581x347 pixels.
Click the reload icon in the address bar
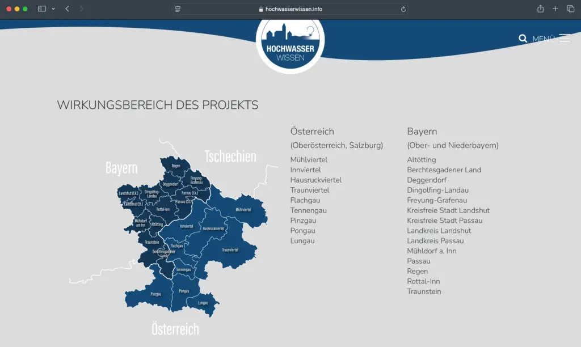click(x=403, y=9)
